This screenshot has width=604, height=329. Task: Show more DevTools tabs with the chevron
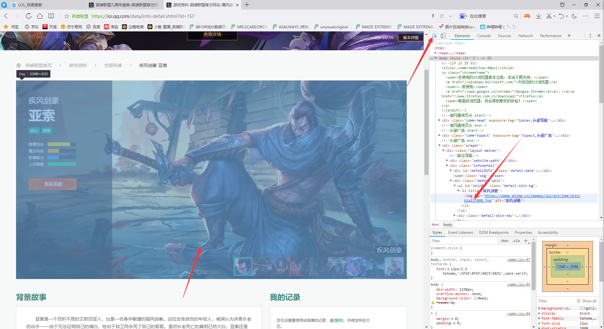[x=569, y=36]
